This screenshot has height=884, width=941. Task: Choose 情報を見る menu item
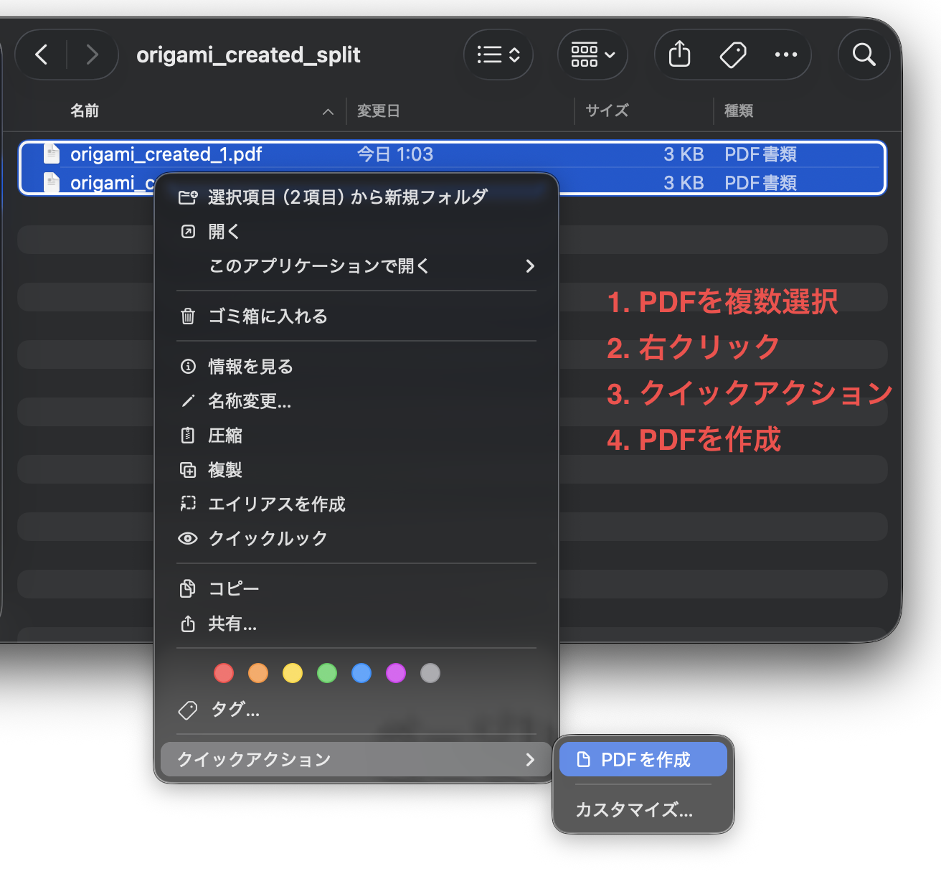356,366
